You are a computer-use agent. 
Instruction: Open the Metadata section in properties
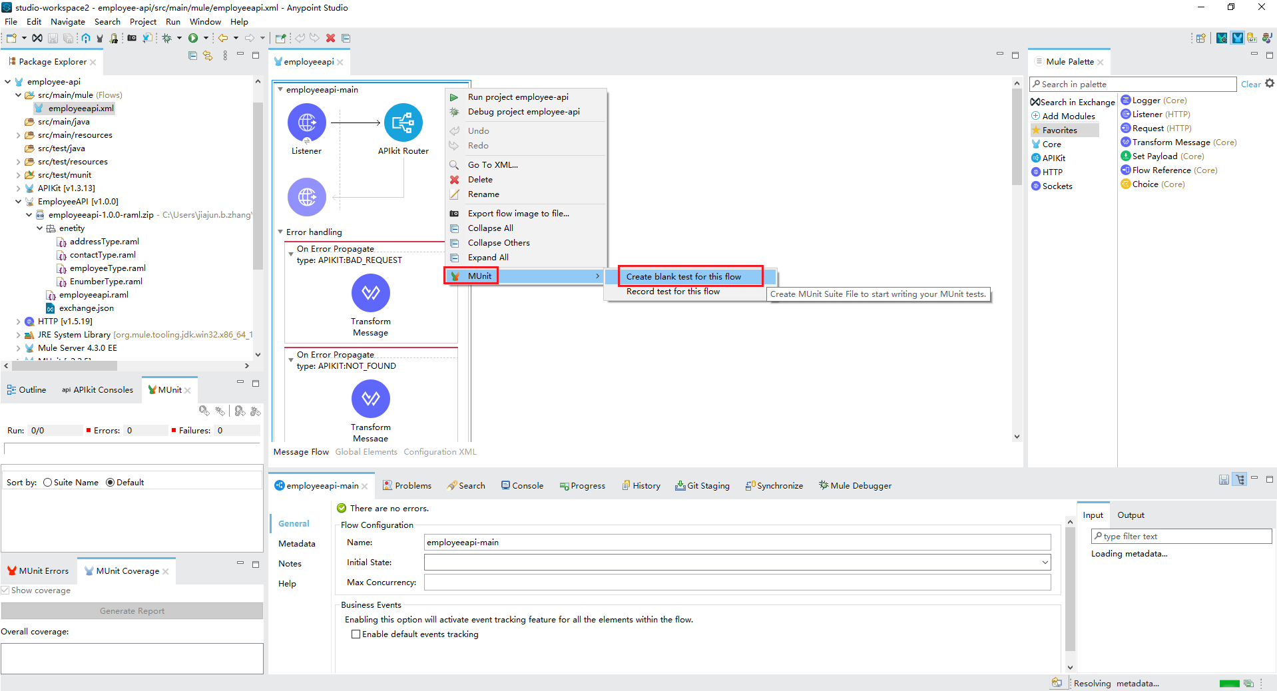[297, 544]
